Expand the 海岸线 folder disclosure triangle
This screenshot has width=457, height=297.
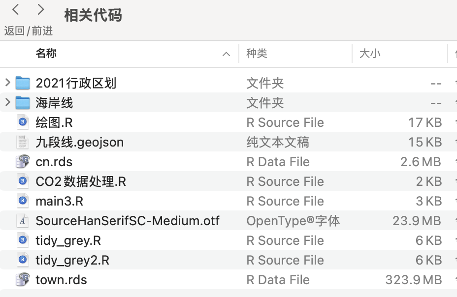(7, 102)
